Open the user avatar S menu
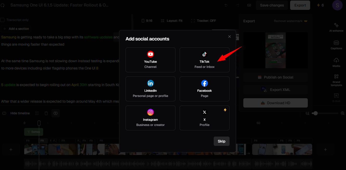The height and width of the screenshot is (170, 346). click(337, 5)
